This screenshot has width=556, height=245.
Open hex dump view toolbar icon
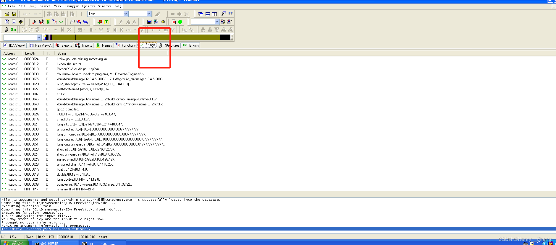click(14, 22)
